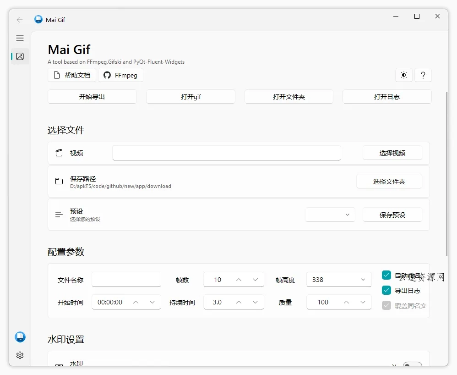Select the image/GIF page icon in sidebar

click(20, 56)
